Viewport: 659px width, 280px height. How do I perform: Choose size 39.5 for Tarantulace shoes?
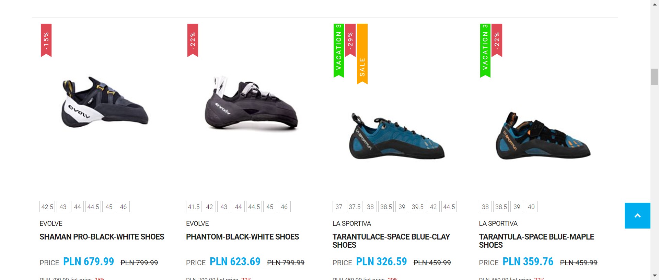click(417, 207)
